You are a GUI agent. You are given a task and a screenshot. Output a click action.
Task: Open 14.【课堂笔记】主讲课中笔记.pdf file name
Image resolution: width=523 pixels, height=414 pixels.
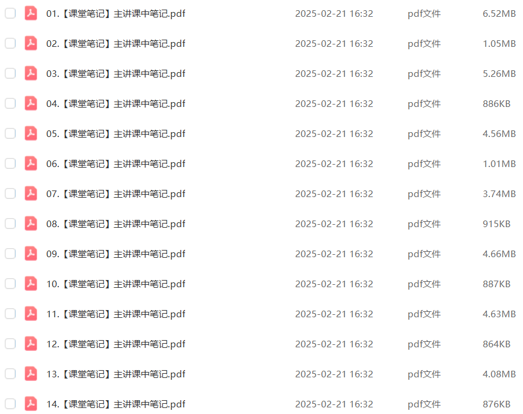[116, 404]
